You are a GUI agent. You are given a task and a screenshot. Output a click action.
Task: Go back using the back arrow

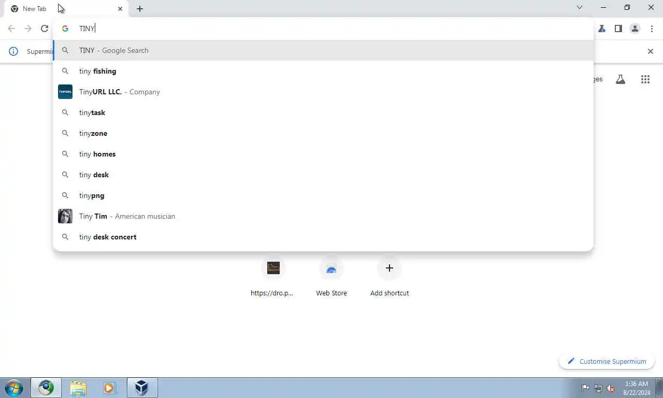tap(11, 29)
